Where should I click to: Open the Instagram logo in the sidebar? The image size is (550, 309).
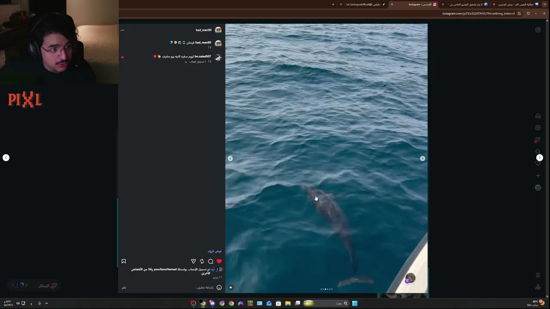point(538,30)
